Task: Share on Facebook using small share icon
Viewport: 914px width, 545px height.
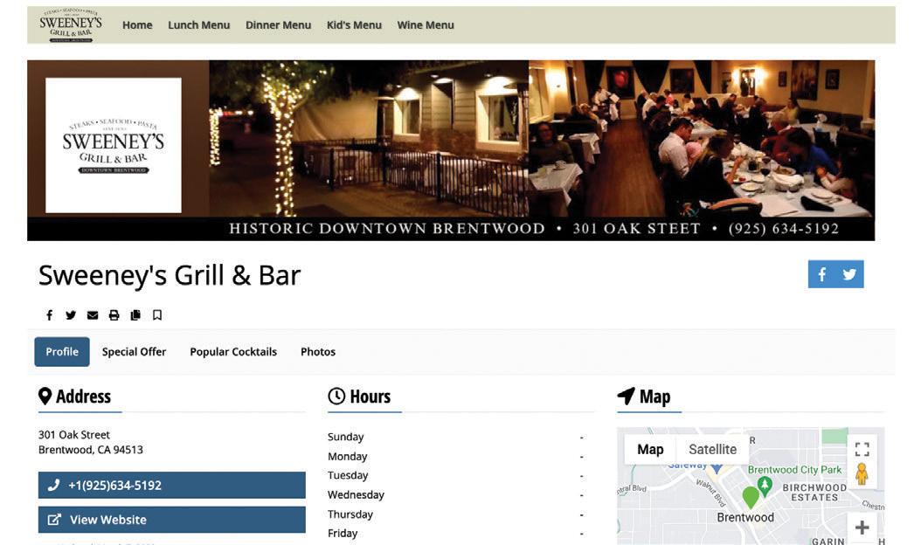Action: (x=50, y=315)
